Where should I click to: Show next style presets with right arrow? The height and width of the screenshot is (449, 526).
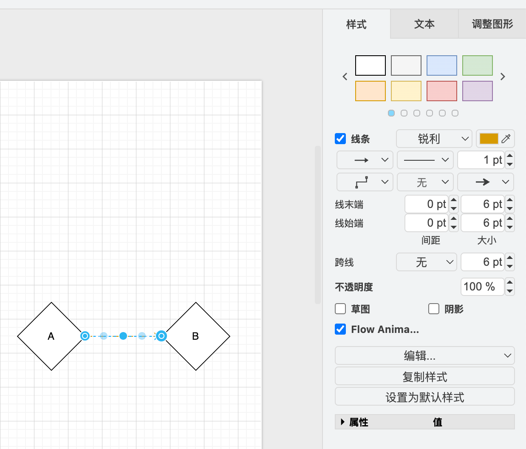[503, 77]
